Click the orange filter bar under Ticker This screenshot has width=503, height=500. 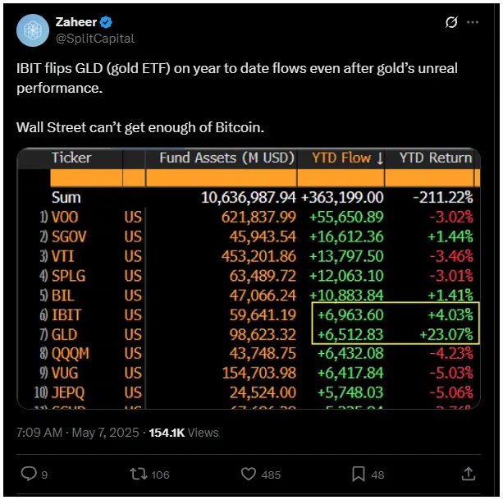86,178
